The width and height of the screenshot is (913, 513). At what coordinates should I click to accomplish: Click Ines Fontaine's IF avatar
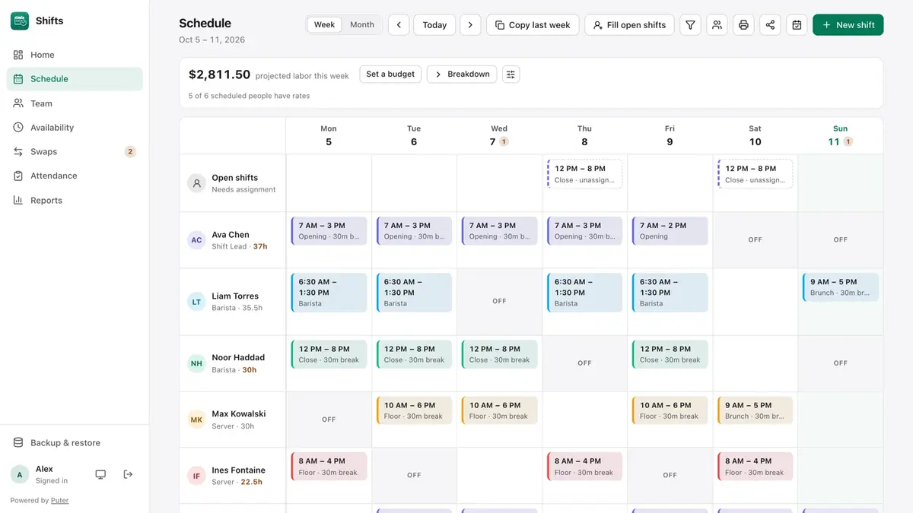tap(197, 476)
